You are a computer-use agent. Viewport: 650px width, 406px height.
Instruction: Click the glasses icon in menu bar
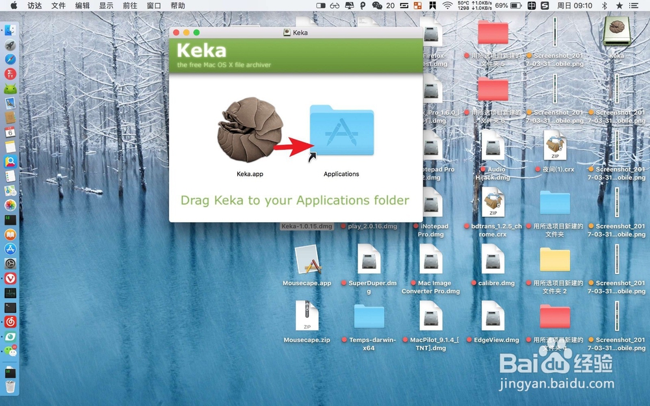pyautogui.click(x=335, y=5)
